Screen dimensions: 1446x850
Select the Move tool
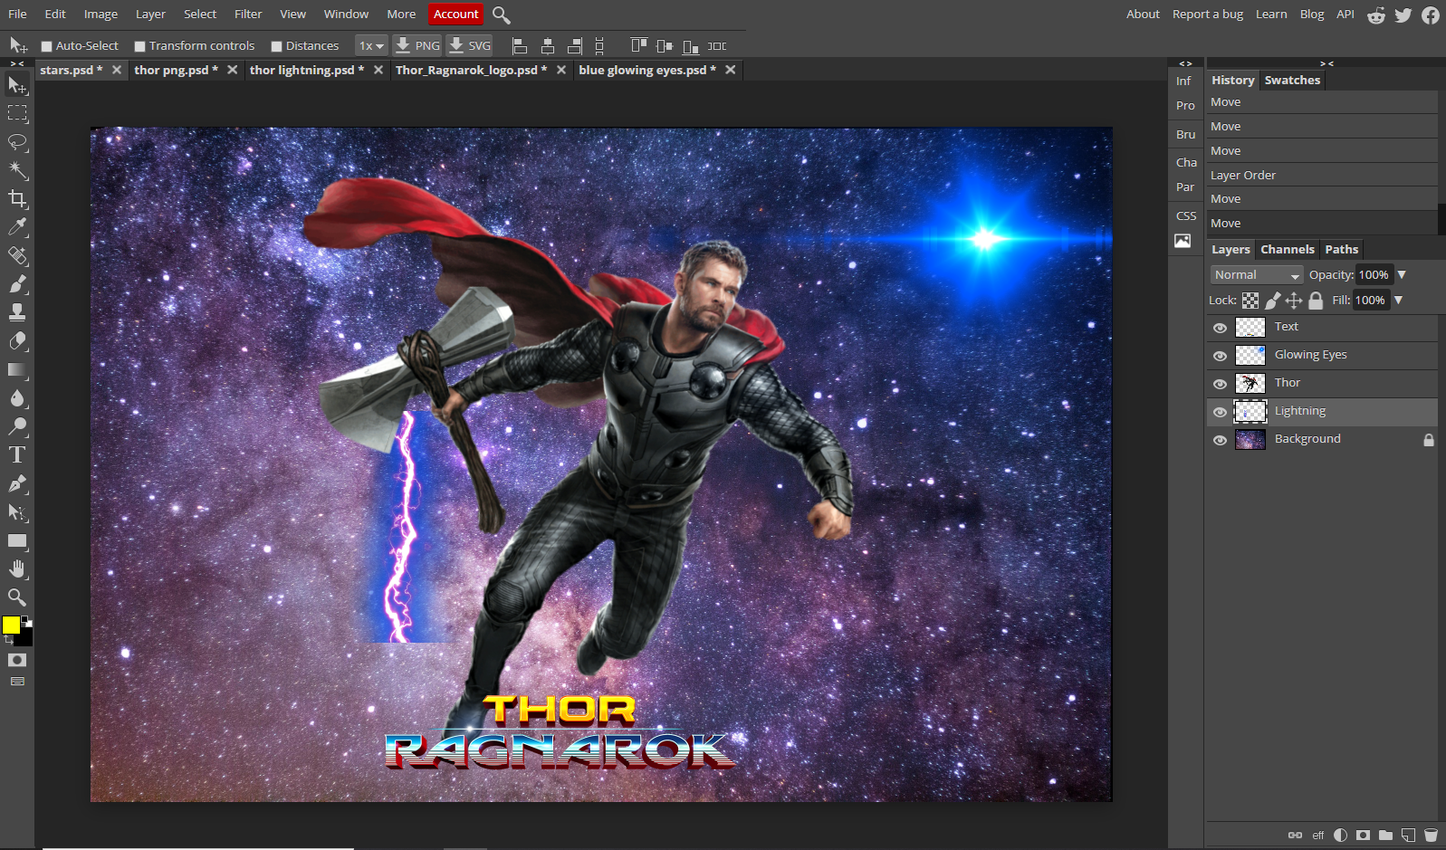17,85
